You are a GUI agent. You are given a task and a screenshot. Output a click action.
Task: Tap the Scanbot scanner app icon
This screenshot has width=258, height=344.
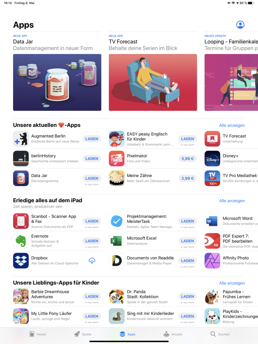pyautogui.click(x=21, y=221)
